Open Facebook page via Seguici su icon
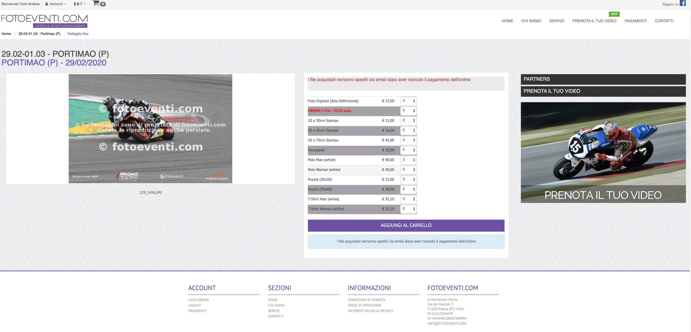The height and width of the screenshot is (332, 691). click(x=683, y=4)
